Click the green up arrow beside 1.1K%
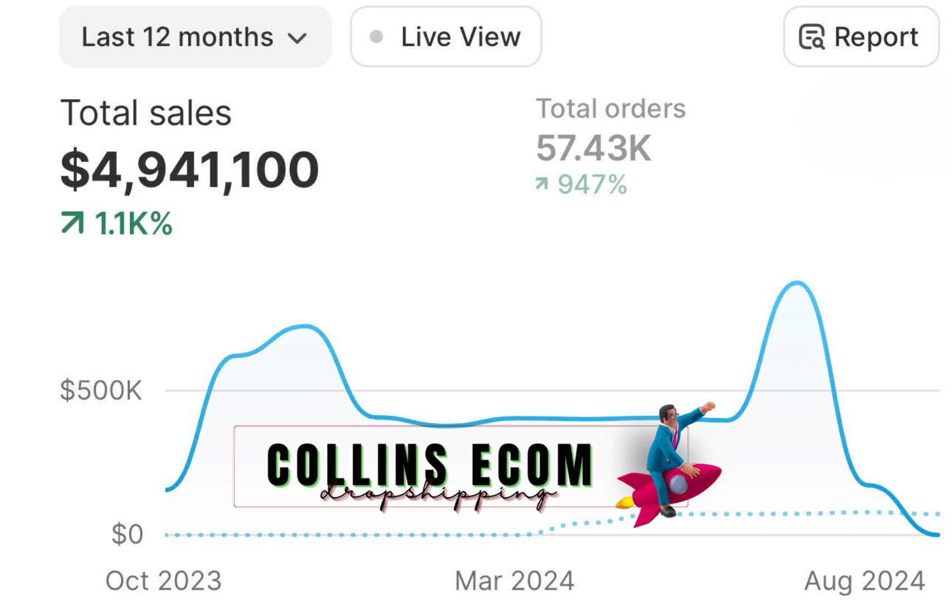This screenshot has height=616, width=952. pyautogui.click(x=72, y=223)
